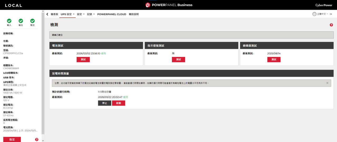Click the 檢測 page title

tap(54, 25)
